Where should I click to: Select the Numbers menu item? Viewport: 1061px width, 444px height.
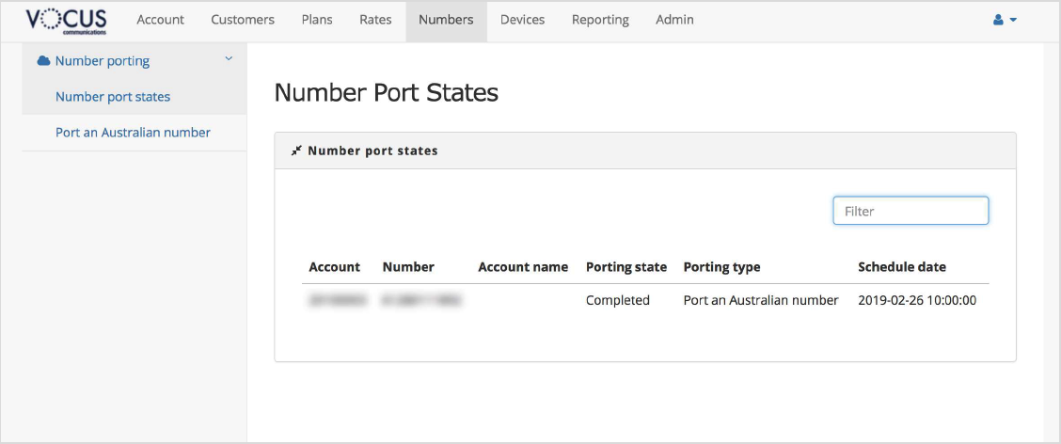coord(446,20)
